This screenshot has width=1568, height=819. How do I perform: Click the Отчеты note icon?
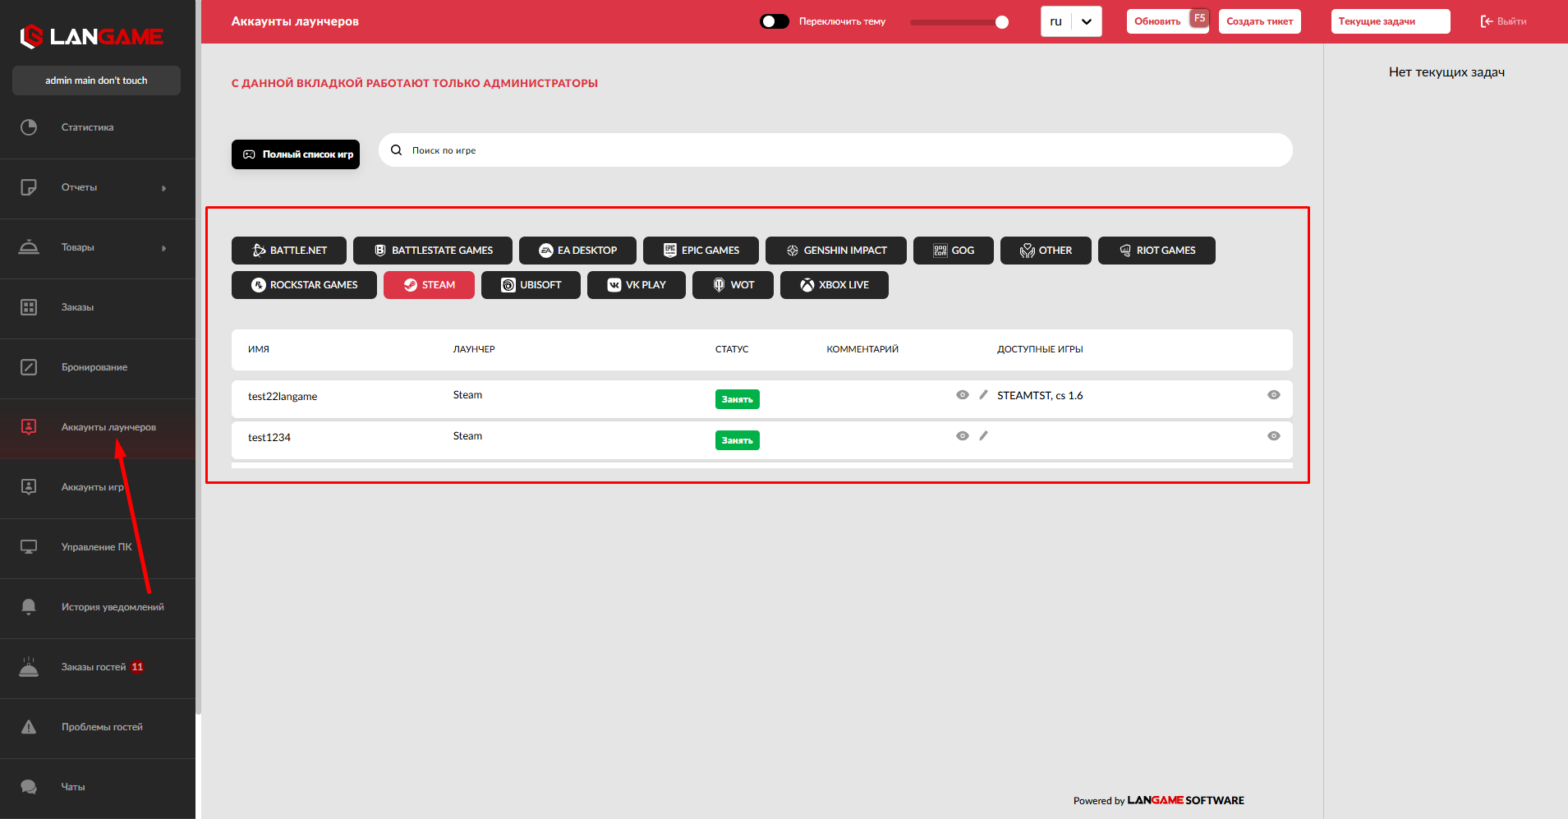pos(29,187)
